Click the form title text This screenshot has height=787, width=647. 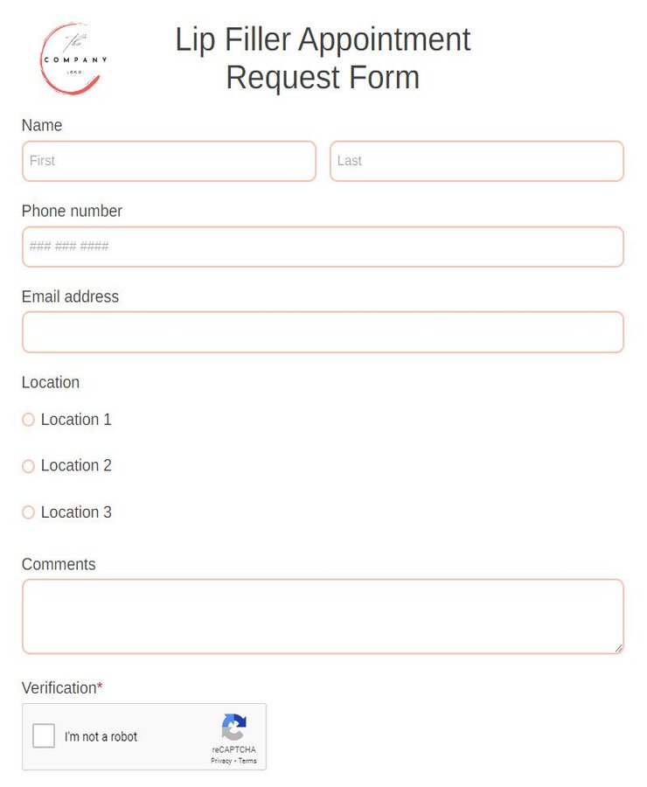pyautogui.click(x=323, y=58)
